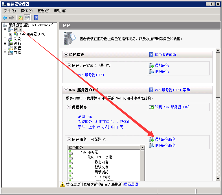The image size is (222, 195).
Task: Click the 重新启动 link in the warning bar
Action: [x=131, y=184]
